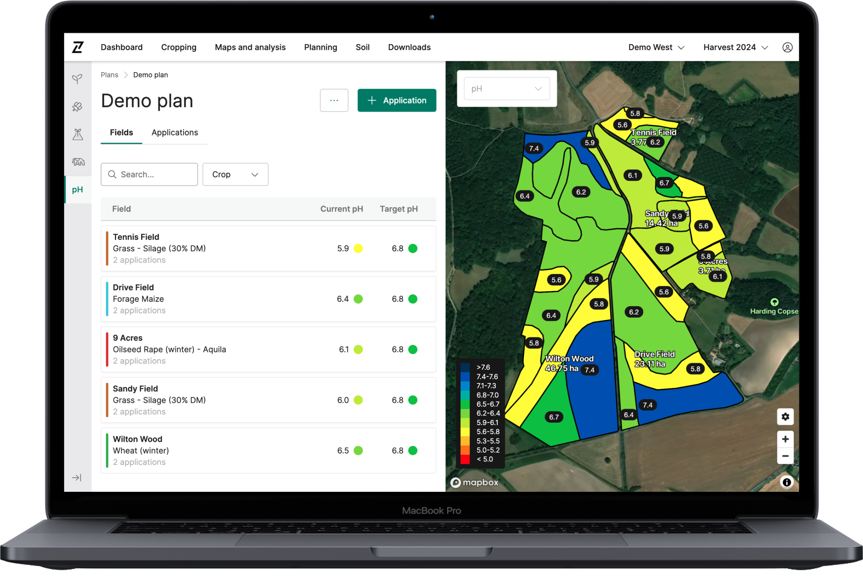
Task: Click the map settings gear icon
Action: [785, 416]
